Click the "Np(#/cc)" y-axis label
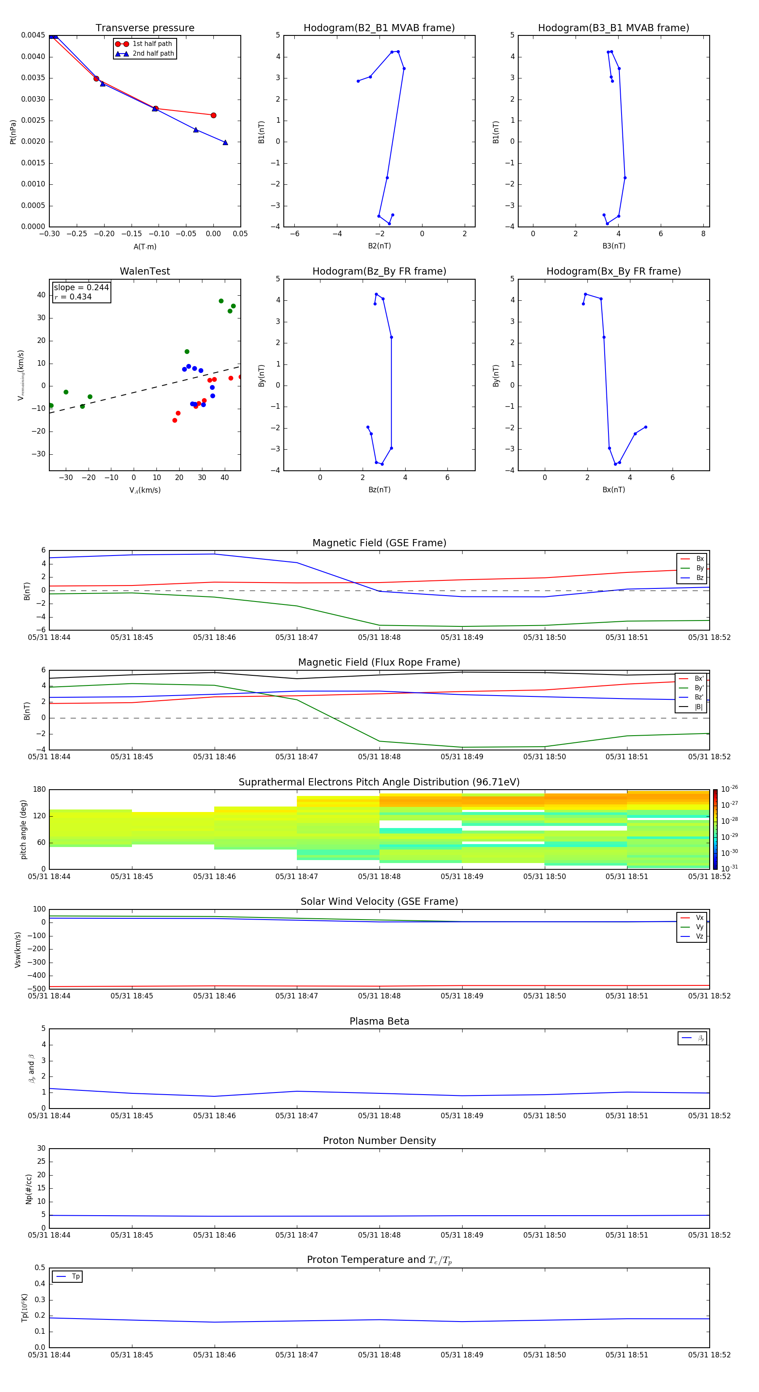 (x=29, y=1189)
